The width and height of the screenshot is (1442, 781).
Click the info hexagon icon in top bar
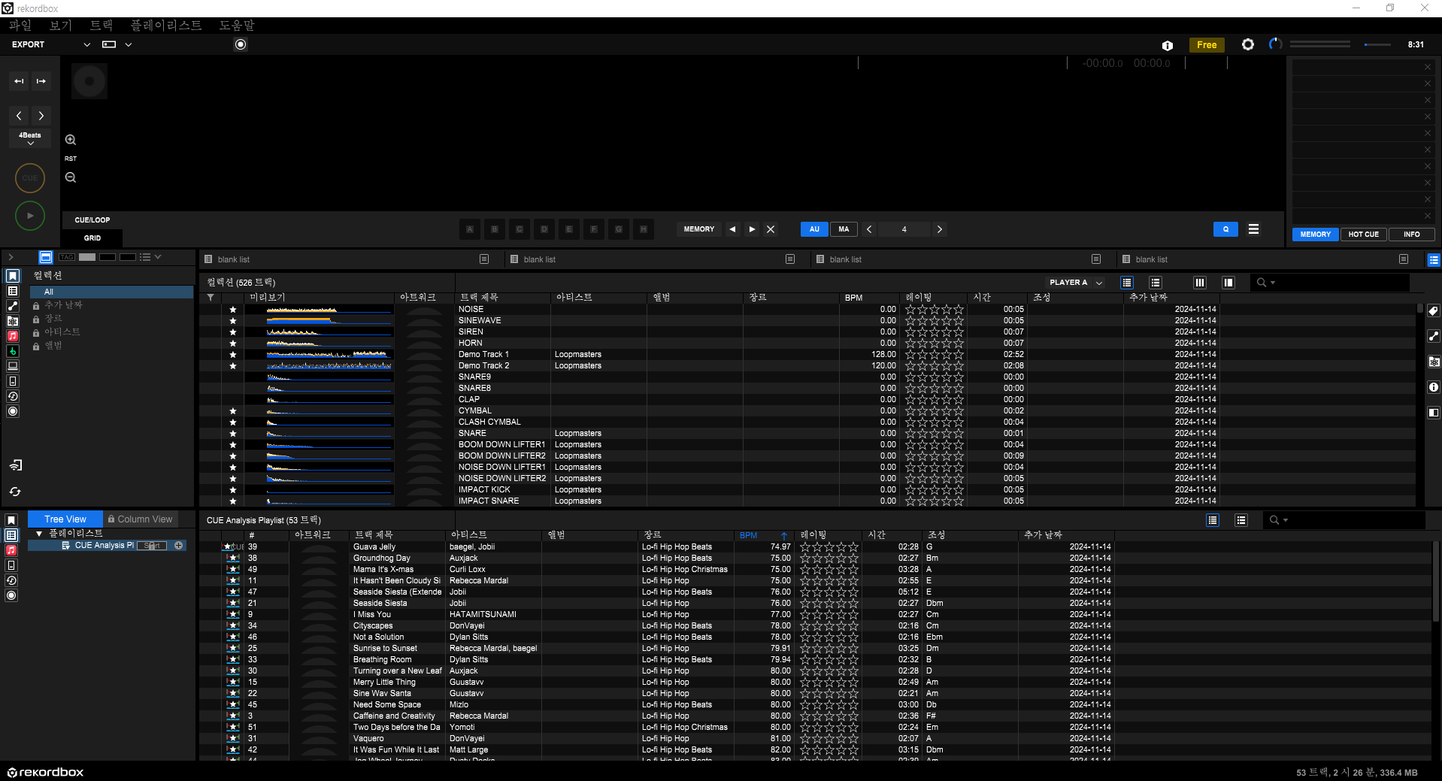click(x=1168, y=45)
